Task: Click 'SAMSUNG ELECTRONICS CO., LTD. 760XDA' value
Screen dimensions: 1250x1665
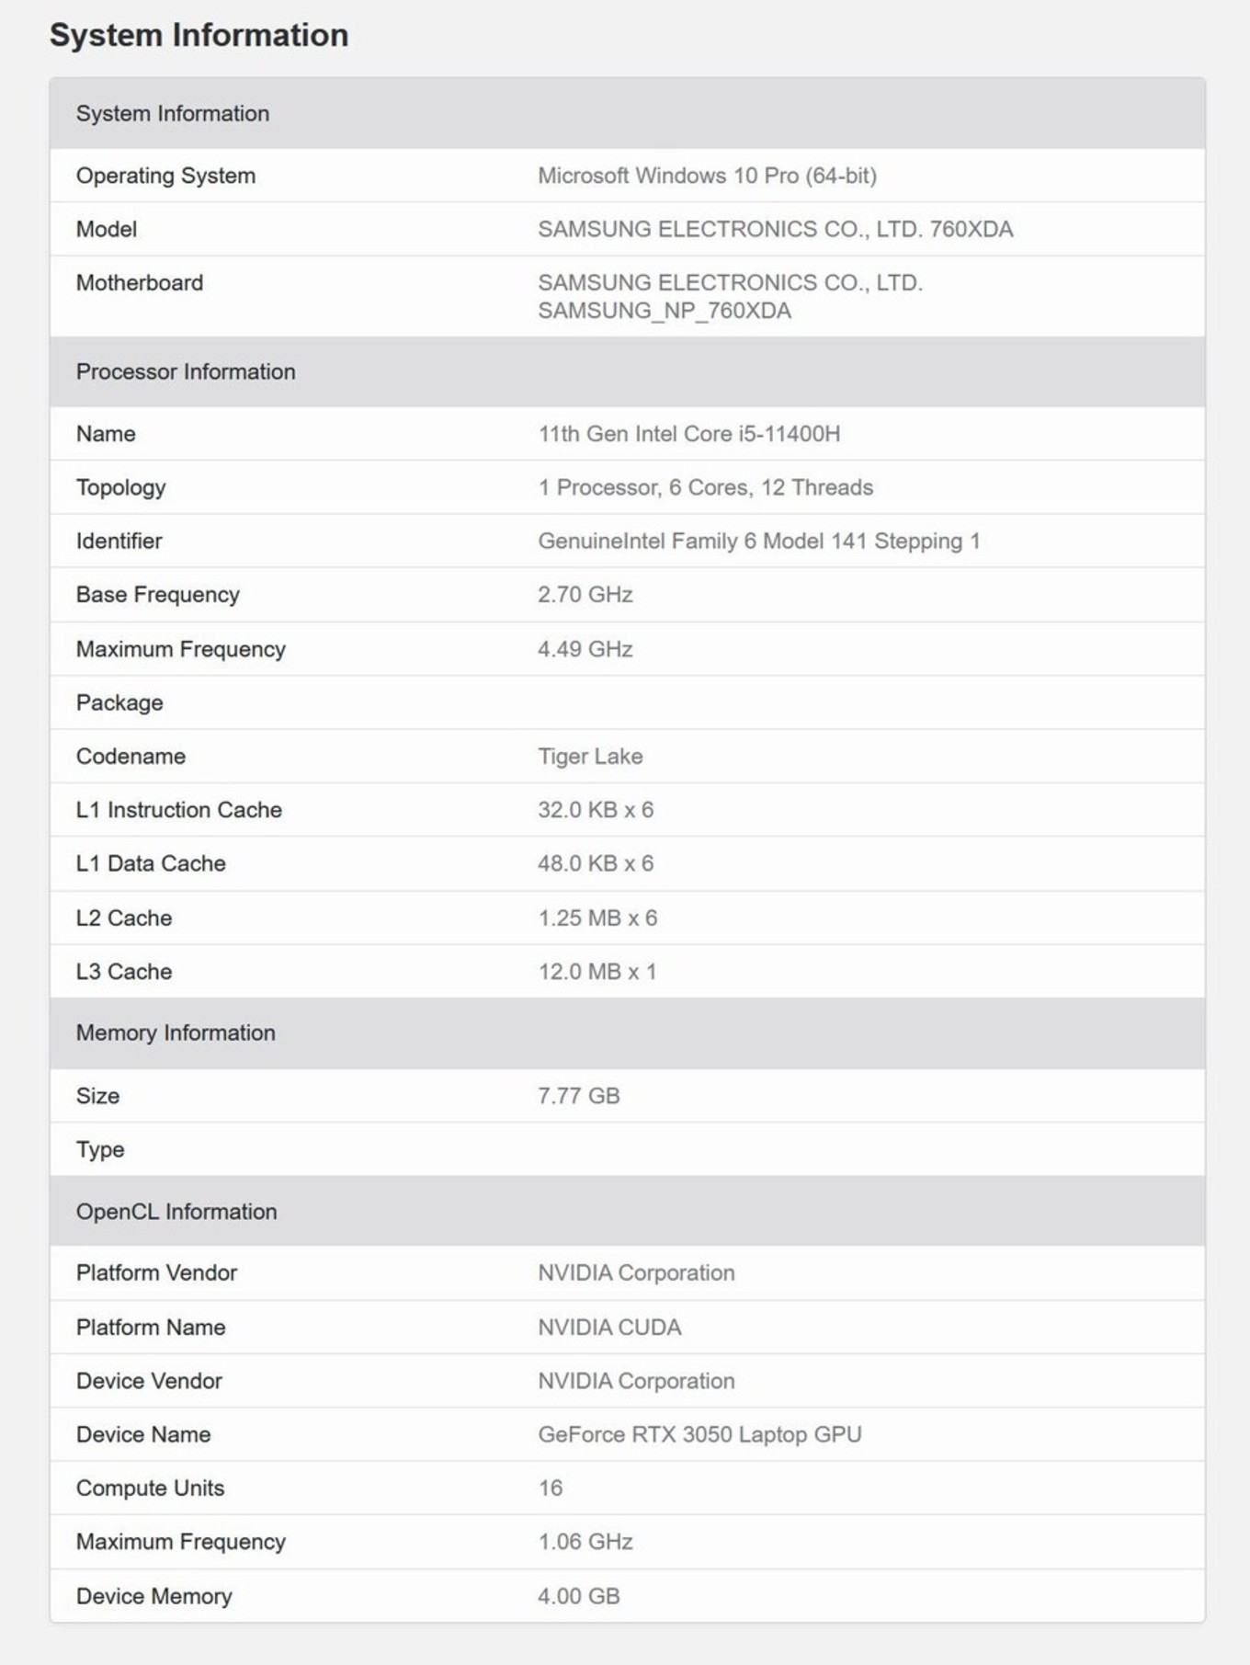Action: 775,229
